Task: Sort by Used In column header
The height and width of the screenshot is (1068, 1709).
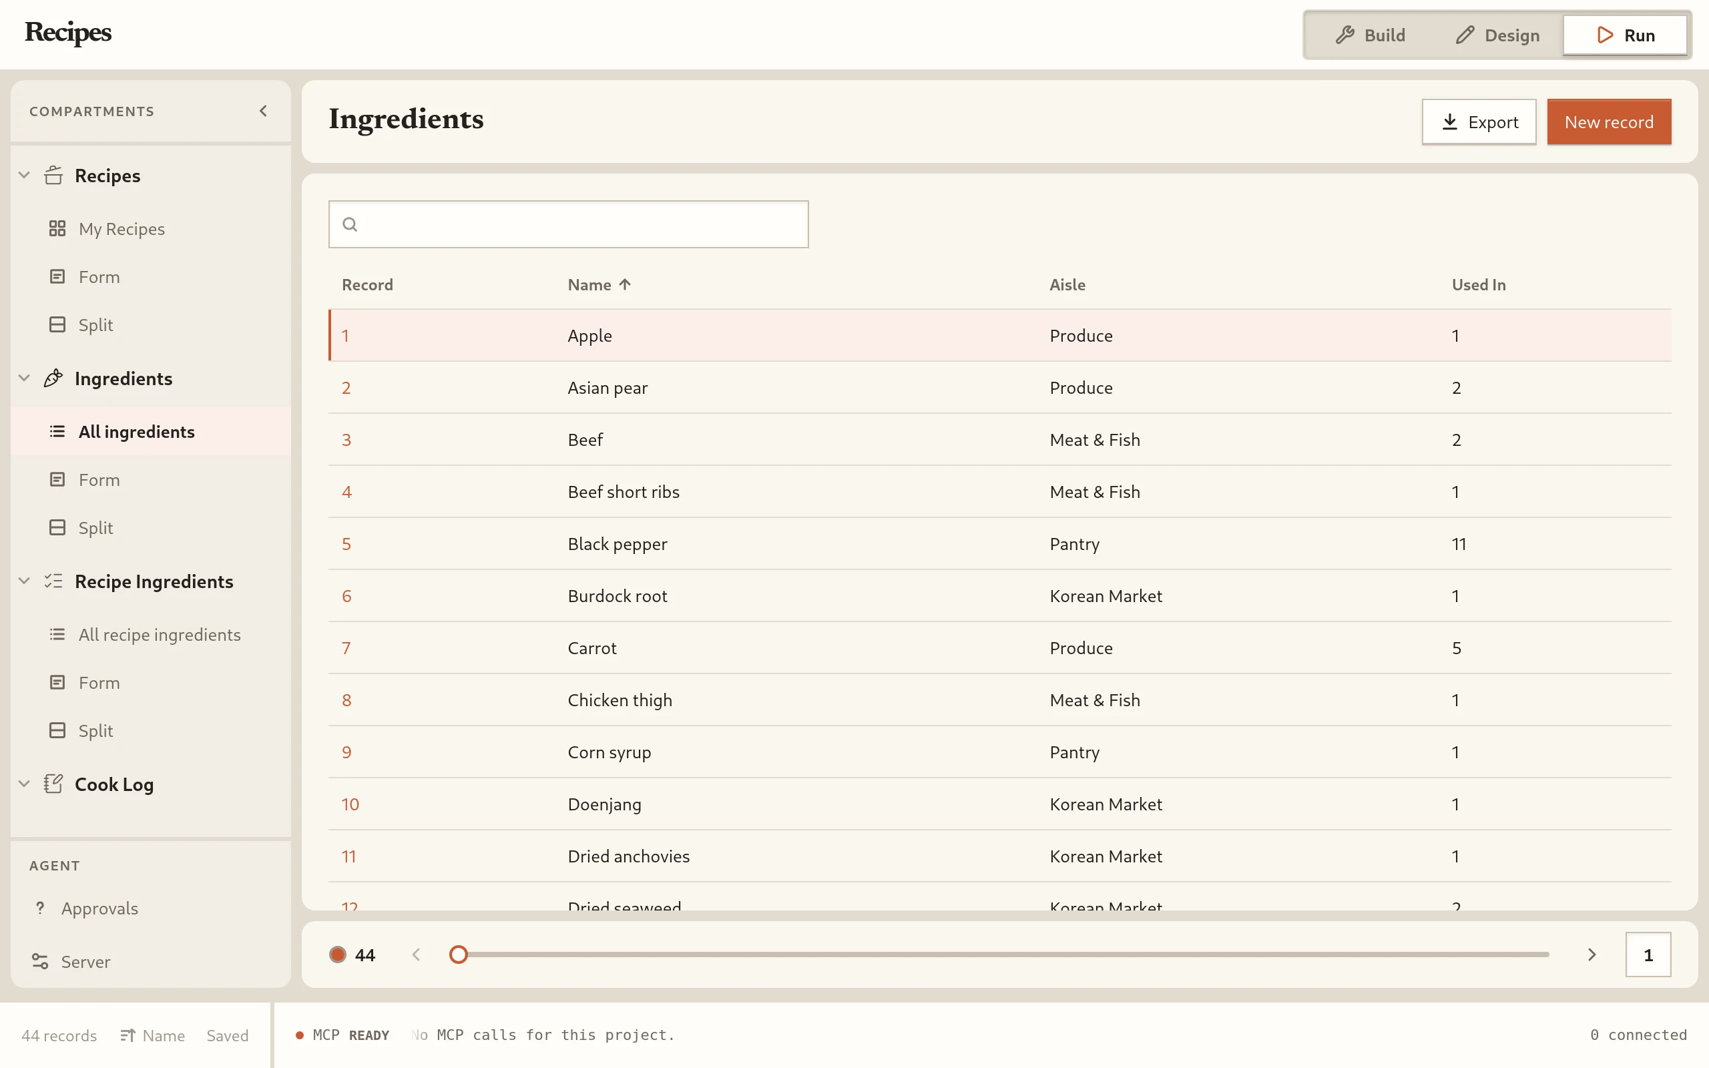Action: [x=1478, y=284]
